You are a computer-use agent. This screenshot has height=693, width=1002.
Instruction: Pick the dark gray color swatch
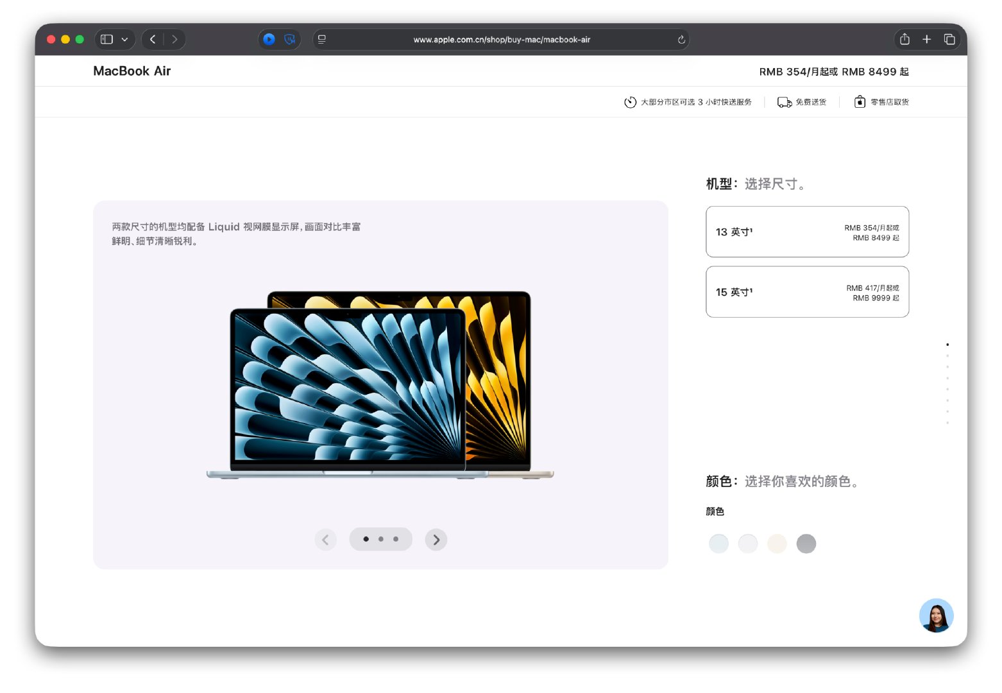click(x=806, y=543)
